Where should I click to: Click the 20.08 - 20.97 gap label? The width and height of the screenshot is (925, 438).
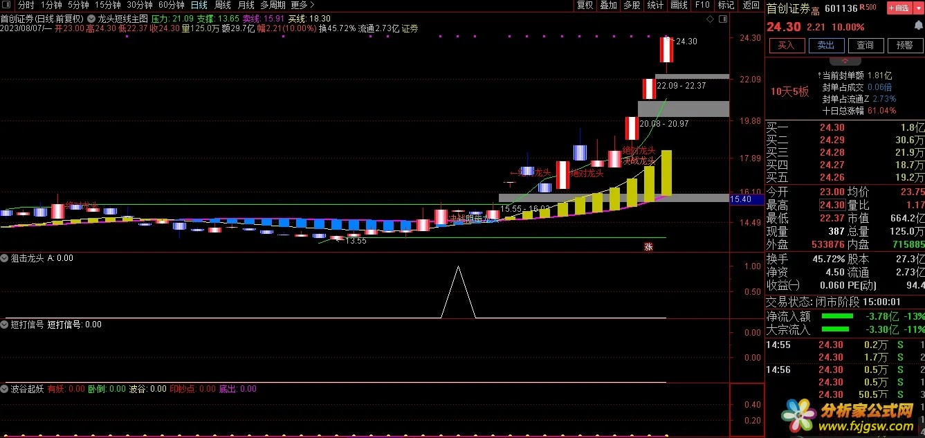664,124
